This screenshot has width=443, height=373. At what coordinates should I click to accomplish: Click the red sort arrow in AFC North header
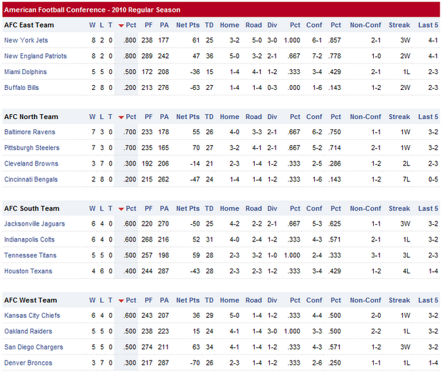click(x=121, y=117)
